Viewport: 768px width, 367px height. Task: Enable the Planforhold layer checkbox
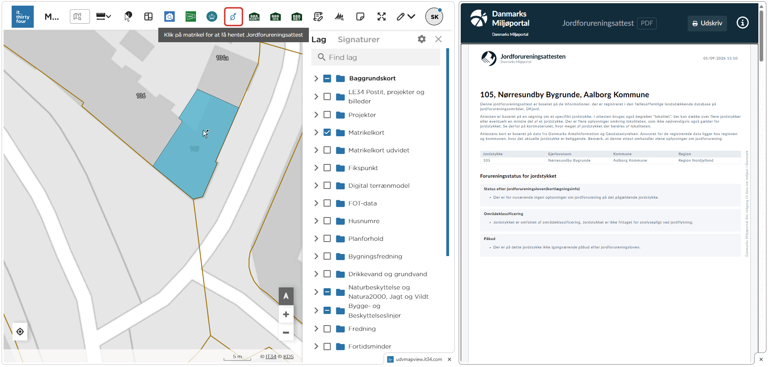point(327,238)
